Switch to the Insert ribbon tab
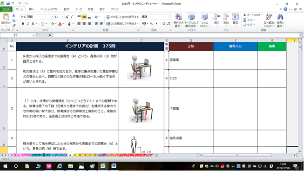 pyautogui.click(x=32, y=9)
